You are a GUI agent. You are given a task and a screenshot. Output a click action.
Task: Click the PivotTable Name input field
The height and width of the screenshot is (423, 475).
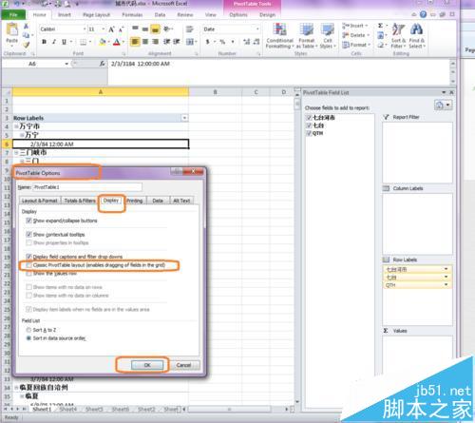click(87, 187)
